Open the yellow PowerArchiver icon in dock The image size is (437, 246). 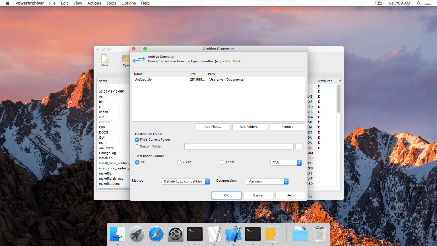click(x=272, y=234)
